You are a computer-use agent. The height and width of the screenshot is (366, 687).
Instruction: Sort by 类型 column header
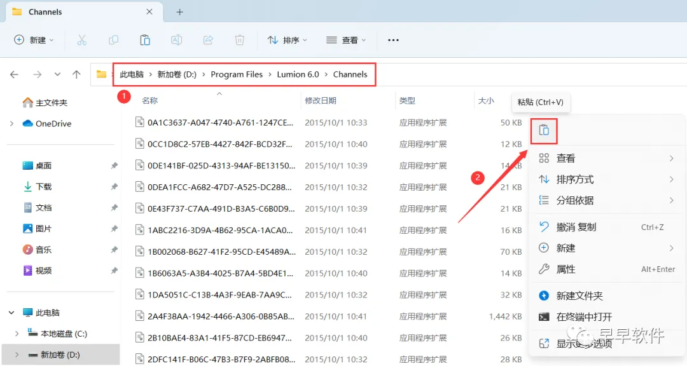[x=407, y=100]
